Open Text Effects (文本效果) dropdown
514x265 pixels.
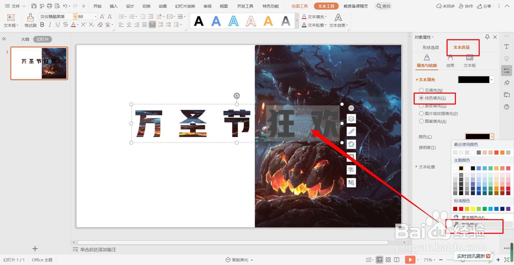click(x=338, y=21)
